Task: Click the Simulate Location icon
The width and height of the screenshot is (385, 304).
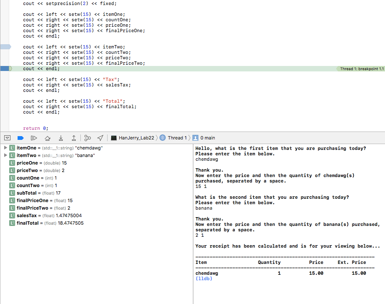Action: [x=100, y=138]
